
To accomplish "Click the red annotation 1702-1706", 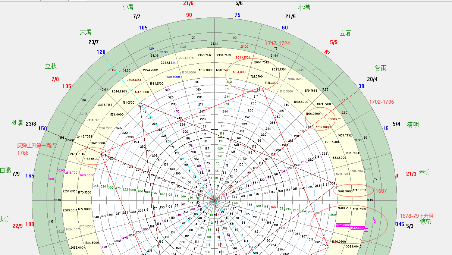I will tap(382, 102).
